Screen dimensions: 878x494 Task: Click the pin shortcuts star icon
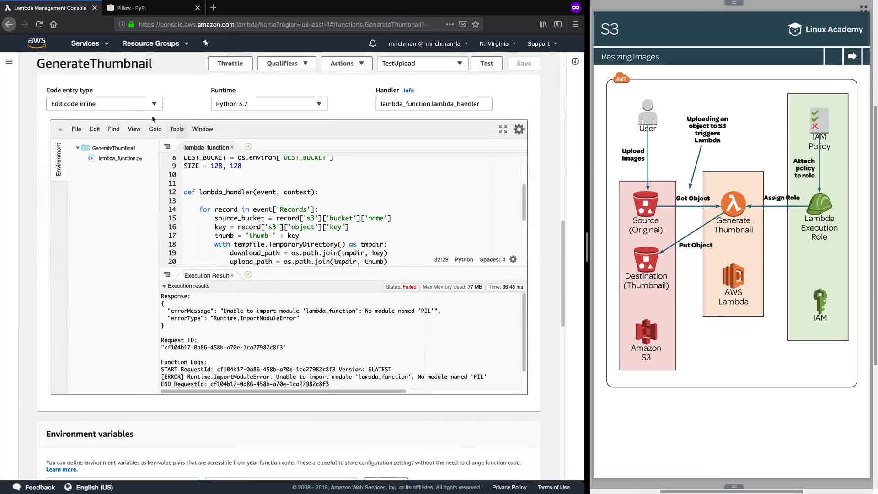[x=206, y=43]
